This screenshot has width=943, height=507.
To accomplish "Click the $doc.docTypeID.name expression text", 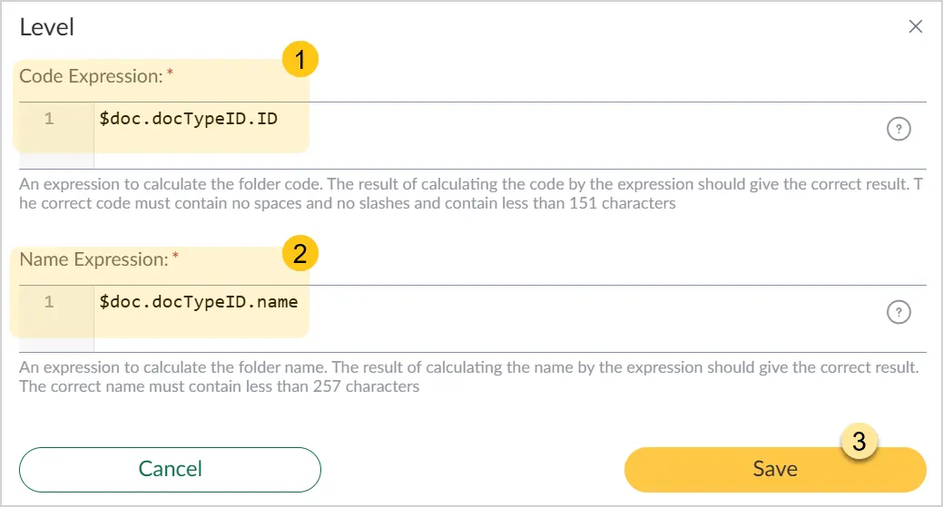I will pyautogui.click(x=199, y=301).
